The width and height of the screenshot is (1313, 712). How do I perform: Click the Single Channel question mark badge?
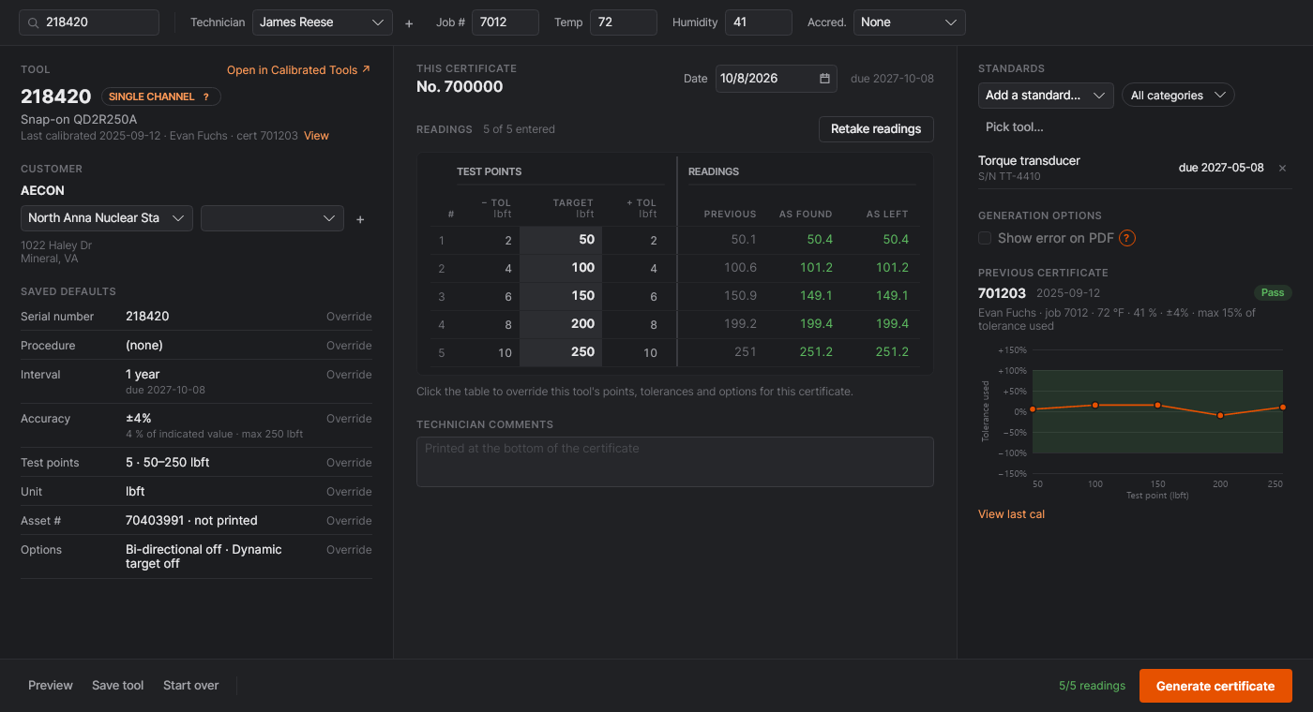(x=205, y=96)
